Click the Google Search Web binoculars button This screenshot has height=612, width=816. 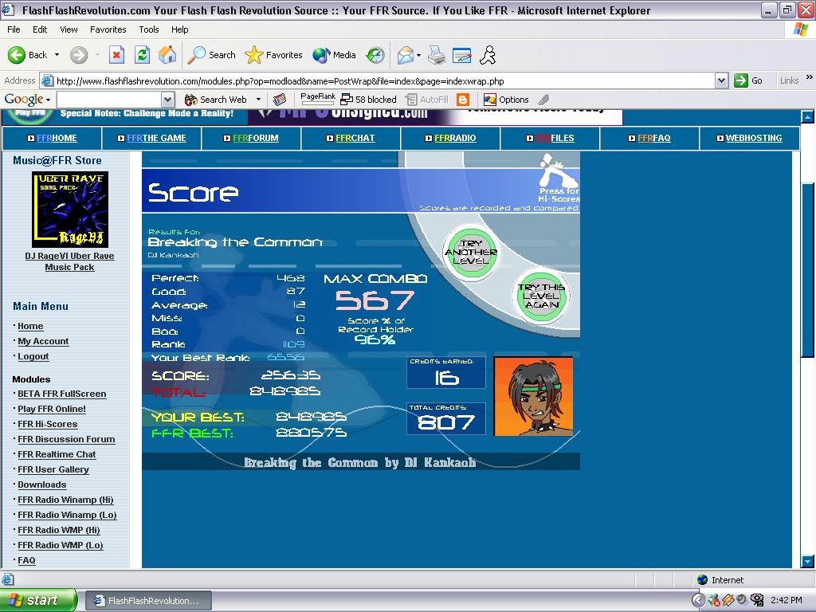[x=215, y=100]
